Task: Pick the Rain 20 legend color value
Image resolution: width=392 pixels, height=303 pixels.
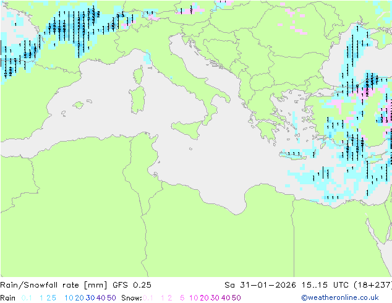Action: pyautogui.click(x=80, y=298)
